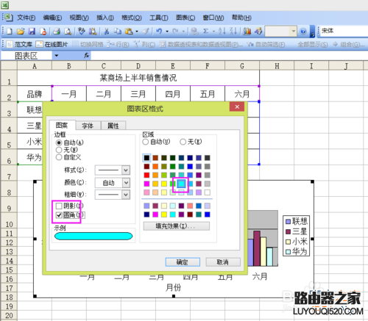Switch to the 属性 tab
Screen dimensions: 368x321
click(x=113, y=126)
